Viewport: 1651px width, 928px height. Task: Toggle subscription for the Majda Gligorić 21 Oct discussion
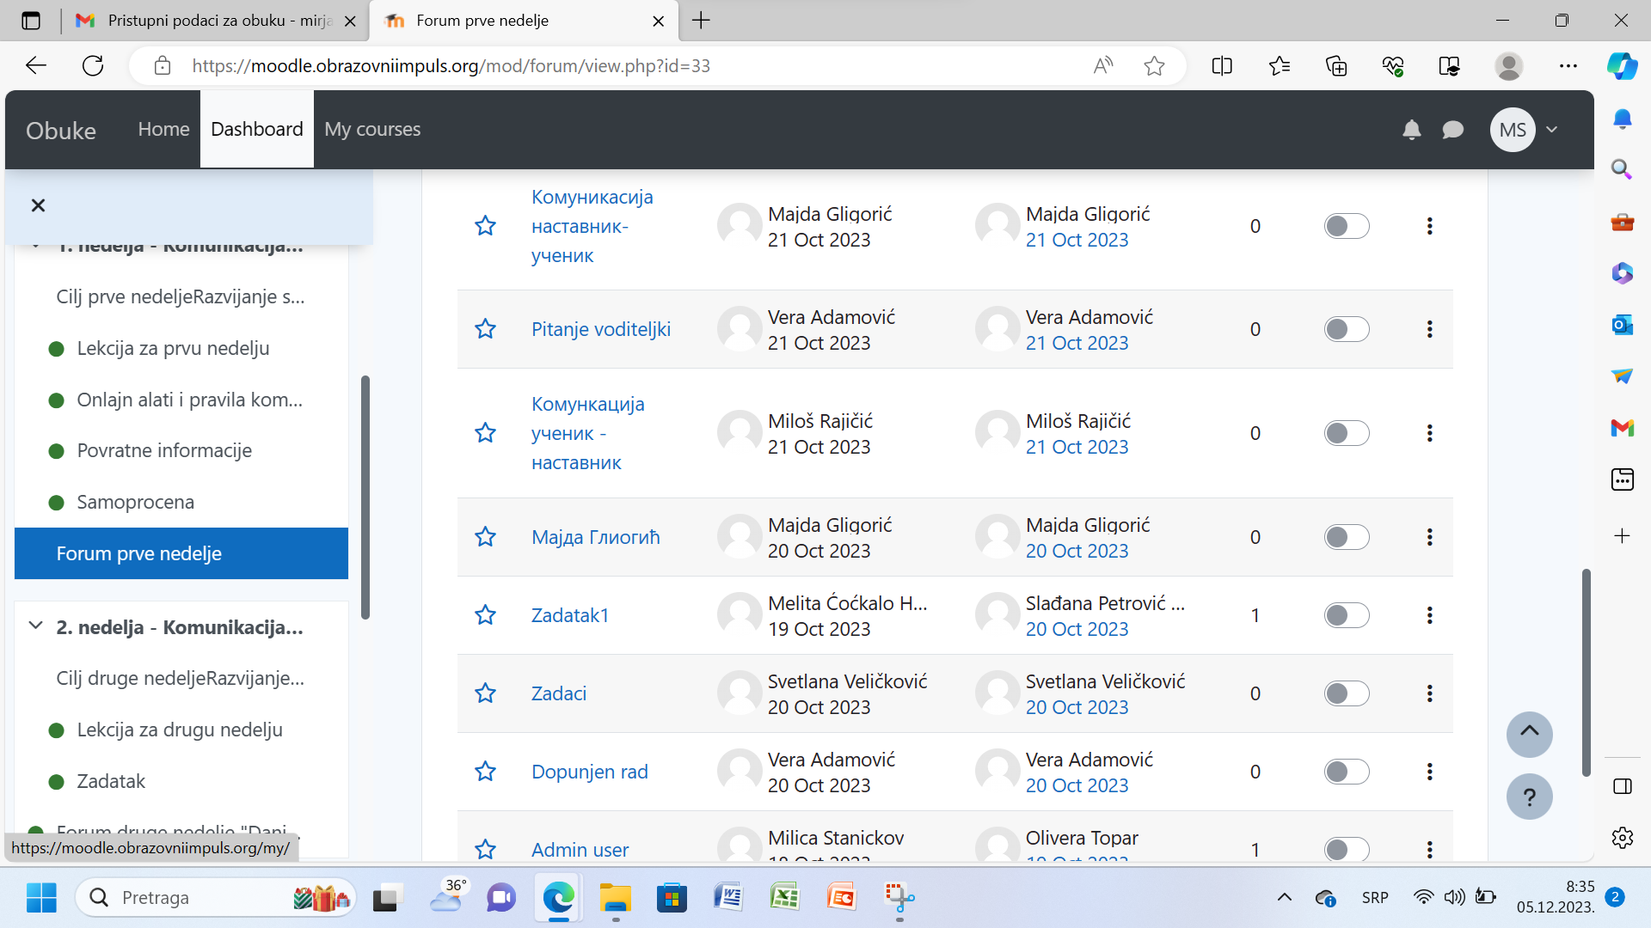pos(1346,226)
